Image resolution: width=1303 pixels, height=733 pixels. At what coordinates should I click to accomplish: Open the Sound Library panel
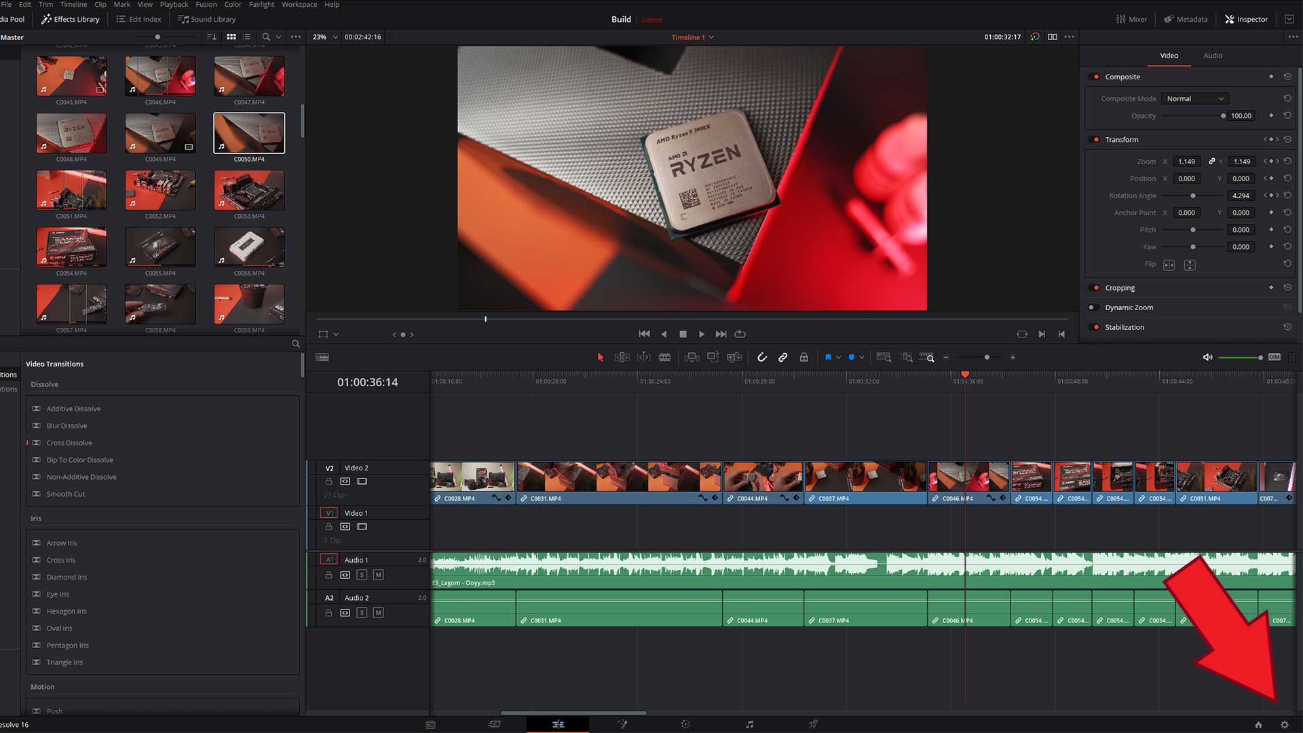[x=206, y=19]
